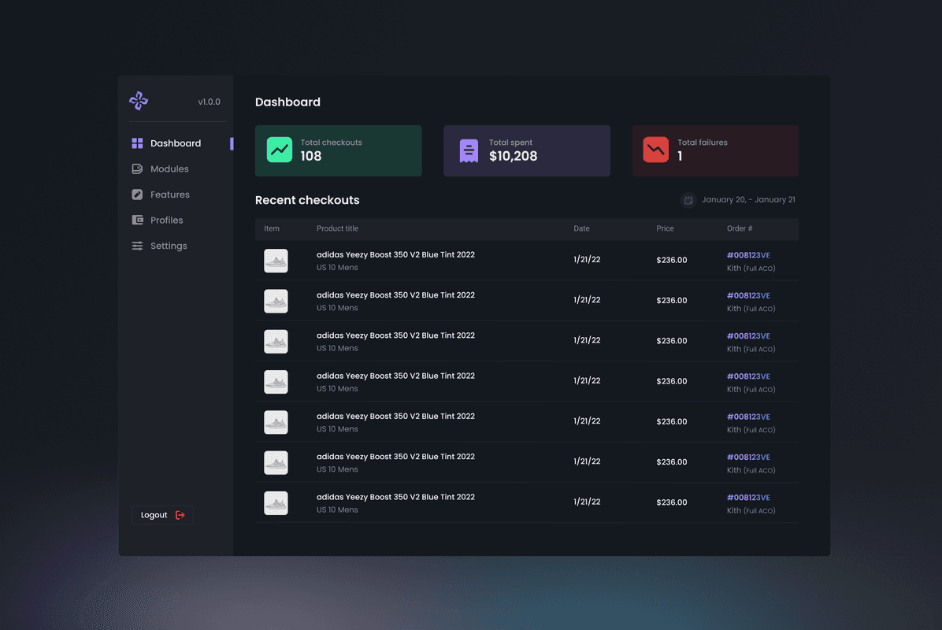Sort by the Price column header
The width and height of the screenshot is (942, 630).
(665, 228)
